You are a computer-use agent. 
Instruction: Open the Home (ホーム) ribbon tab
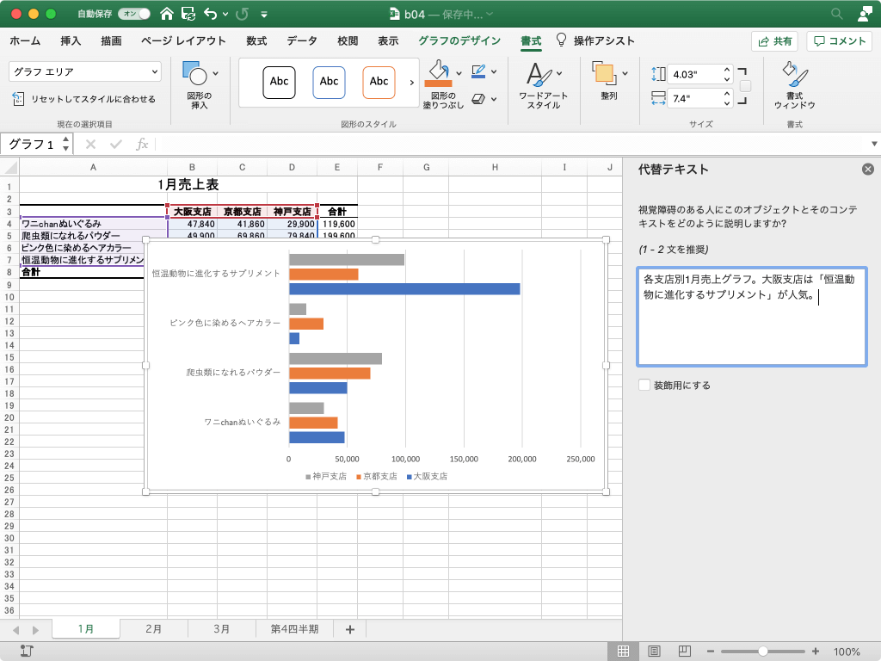click(25, 40)
